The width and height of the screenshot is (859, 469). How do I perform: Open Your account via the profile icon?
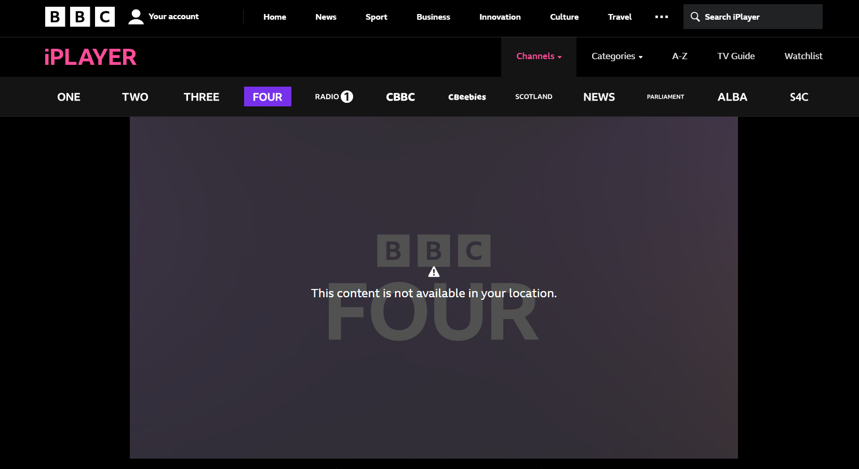coord(136,17)
